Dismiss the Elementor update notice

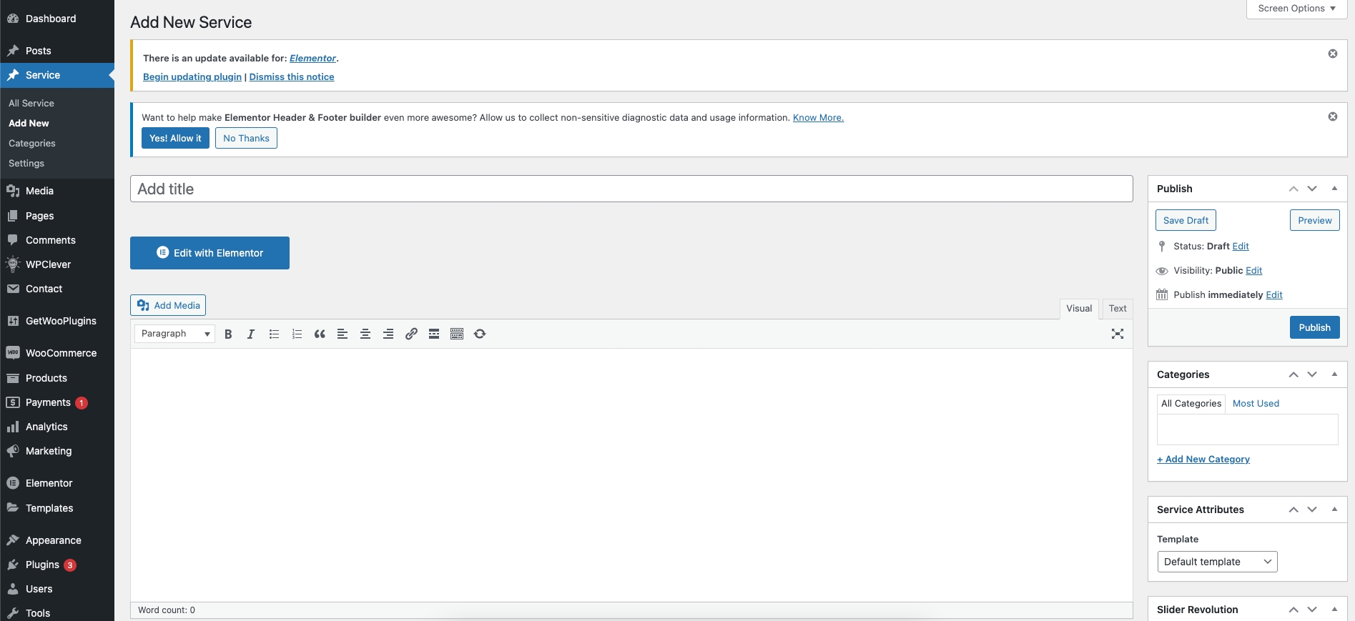(x=1332, y=54)
